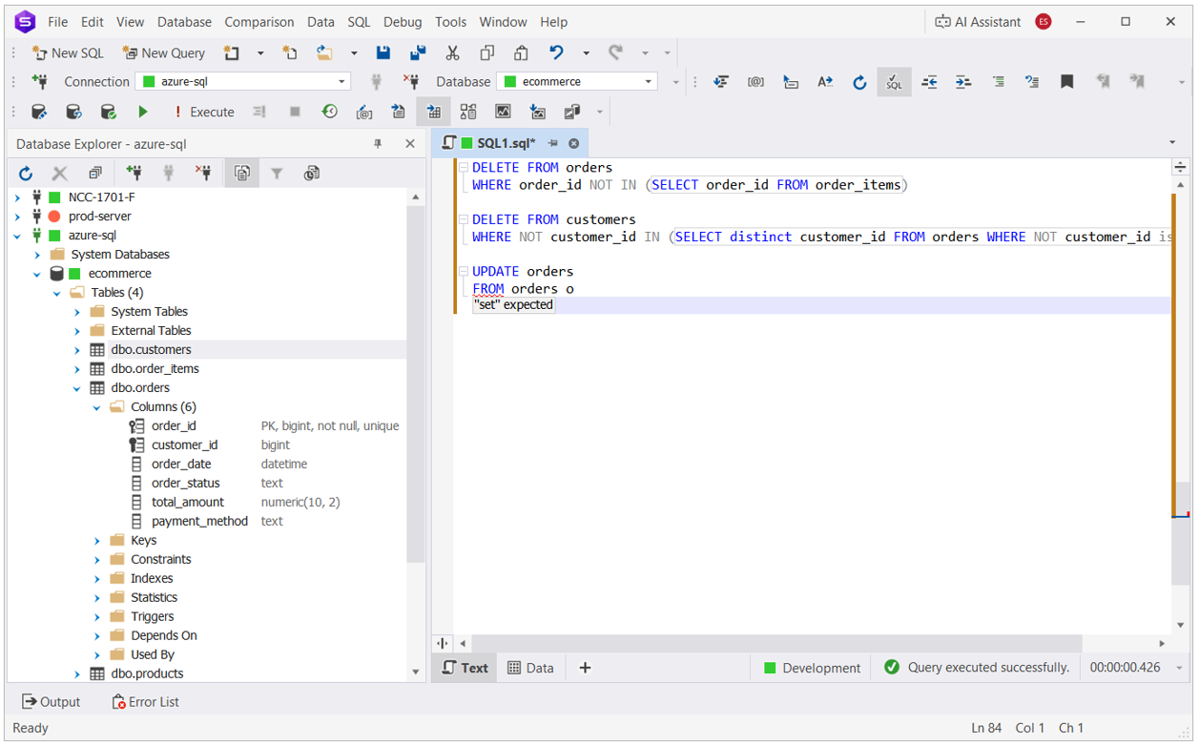Collapse the UPDATE orders statement region
Viewport: 1199px width, 745px height.
pos(464,272)
